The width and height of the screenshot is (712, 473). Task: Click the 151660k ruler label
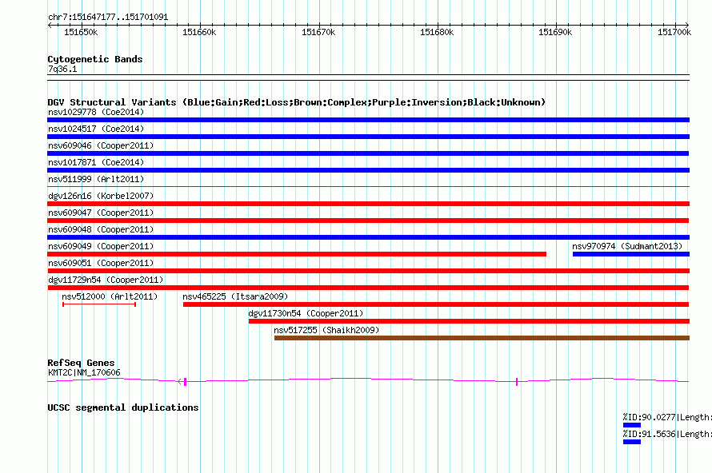click(x=199, y=32)
